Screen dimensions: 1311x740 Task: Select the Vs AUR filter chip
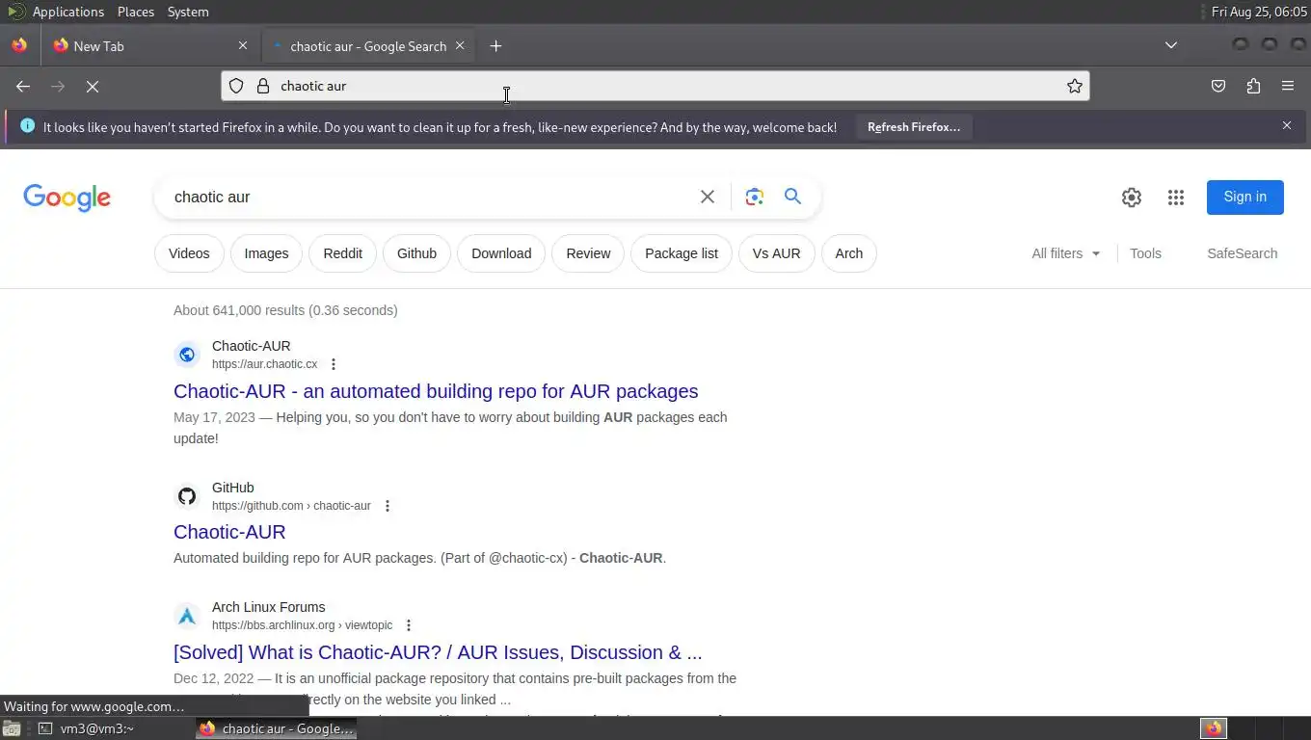click(x=777, y=253)
